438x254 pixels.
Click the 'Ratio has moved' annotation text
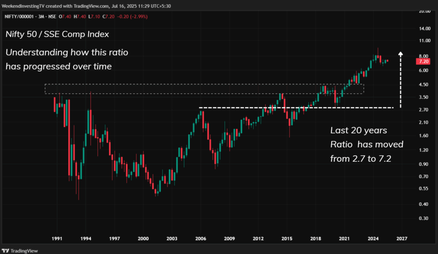367,144
